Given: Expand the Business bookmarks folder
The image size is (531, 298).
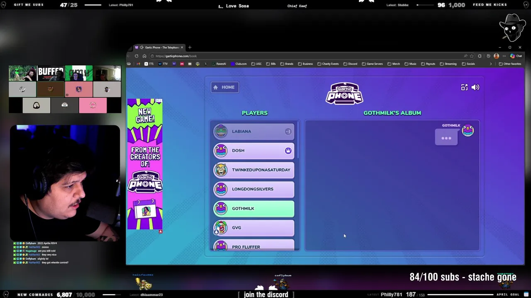Looking at the screenshot, I should (x=305, y=64).
